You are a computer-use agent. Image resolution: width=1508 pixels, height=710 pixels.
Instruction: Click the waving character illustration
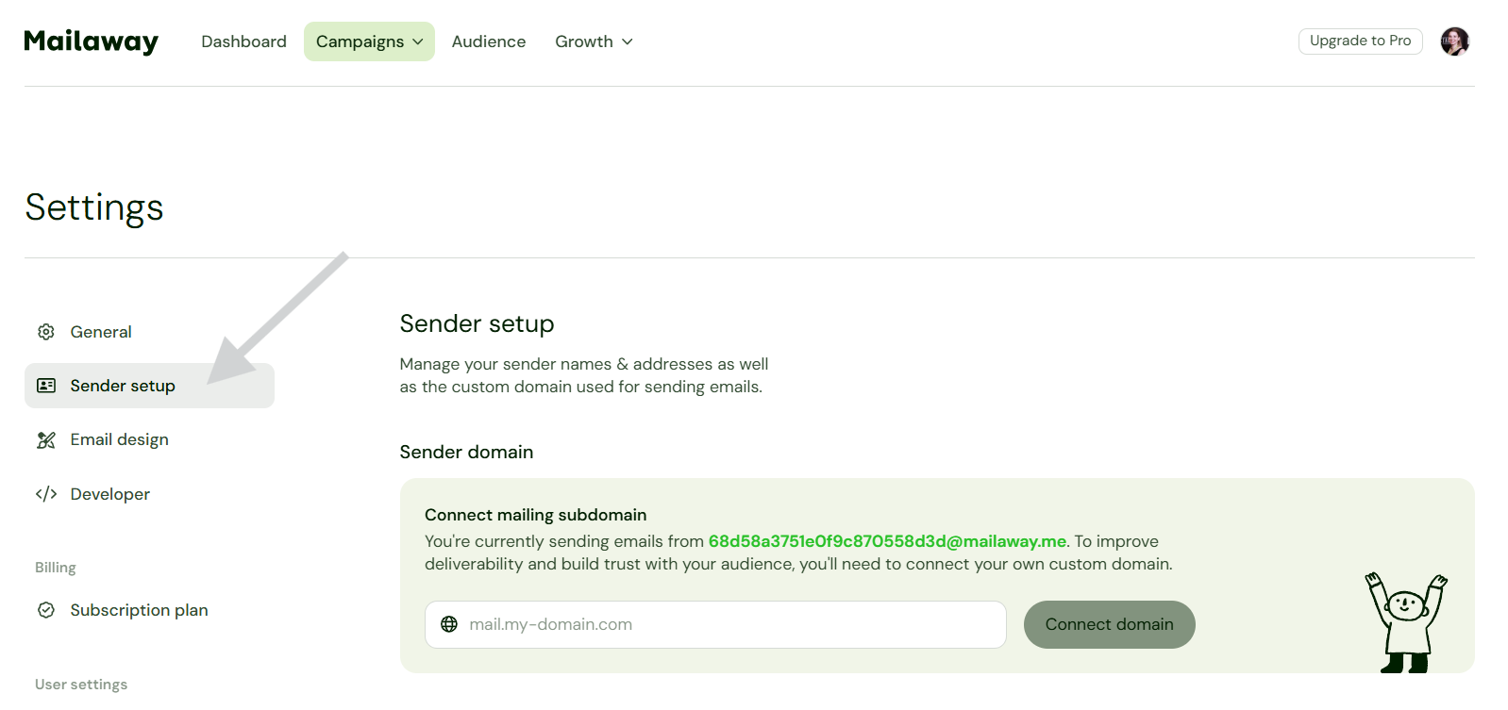point(1405,621)
